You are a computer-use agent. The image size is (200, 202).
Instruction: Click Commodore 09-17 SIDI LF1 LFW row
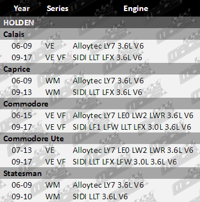point(100,127)
